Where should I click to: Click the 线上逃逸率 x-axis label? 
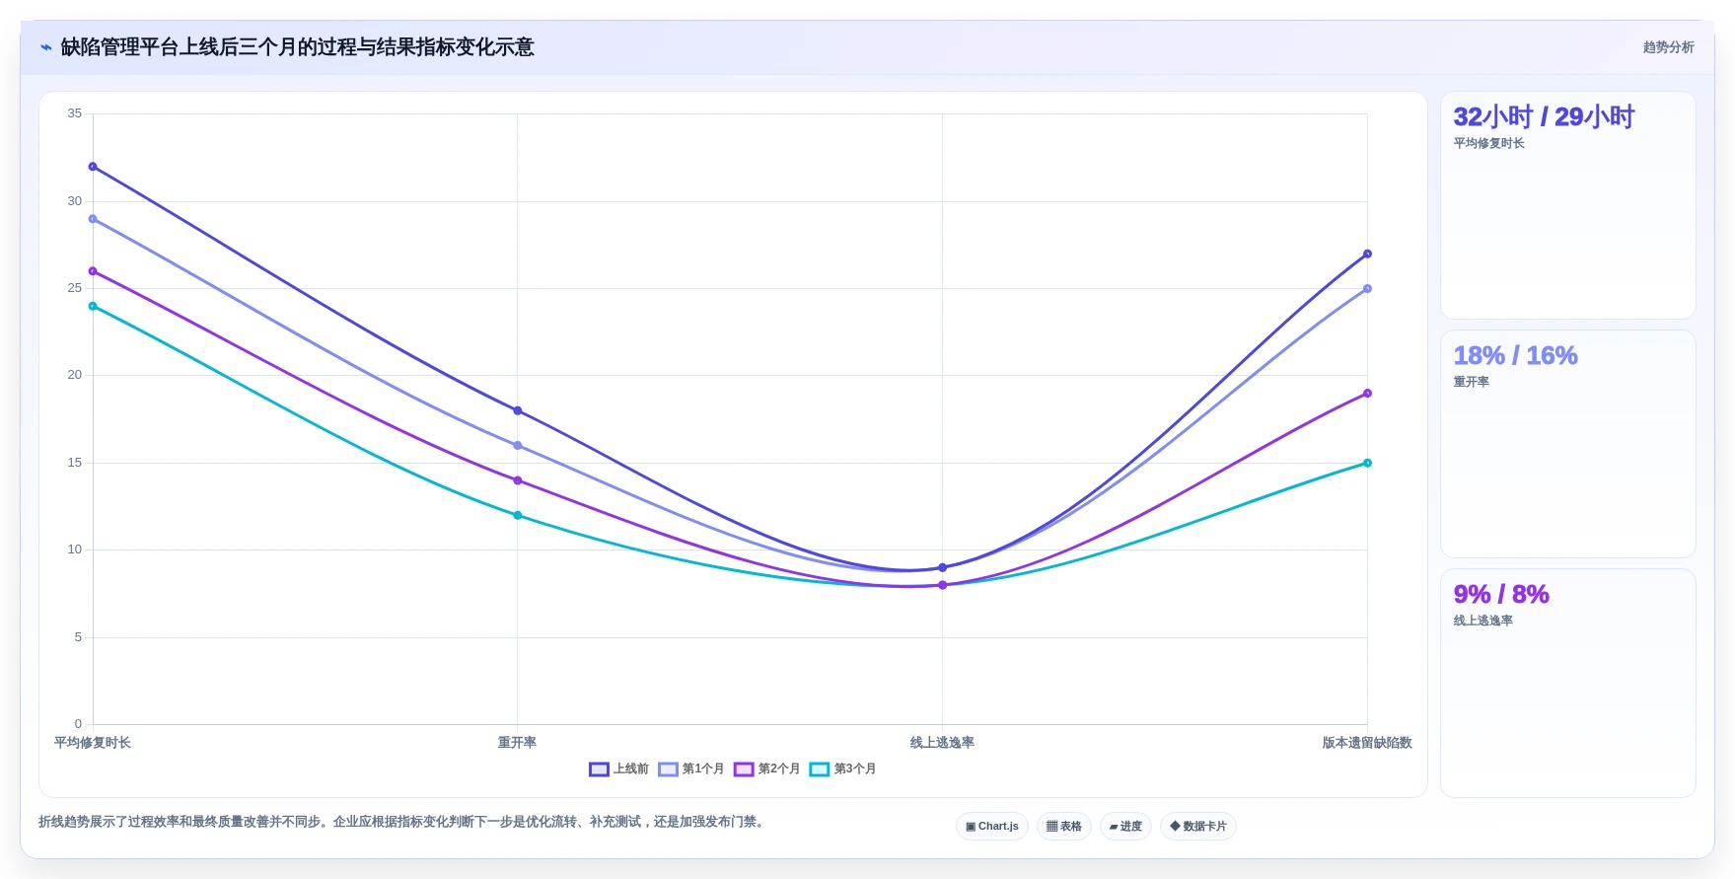point(943,743)
